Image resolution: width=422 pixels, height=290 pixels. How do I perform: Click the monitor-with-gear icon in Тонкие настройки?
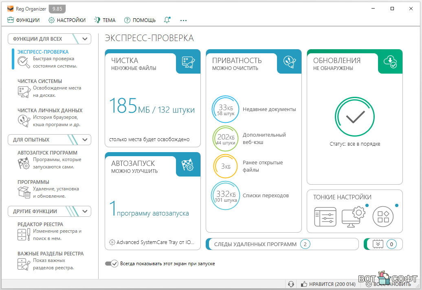point(353,216)
